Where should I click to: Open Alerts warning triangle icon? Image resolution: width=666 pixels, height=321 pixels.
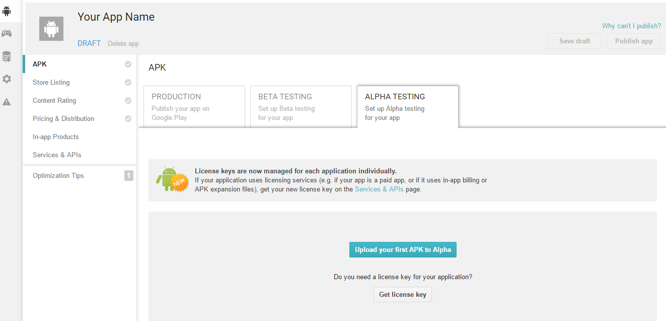pos(7,102)
